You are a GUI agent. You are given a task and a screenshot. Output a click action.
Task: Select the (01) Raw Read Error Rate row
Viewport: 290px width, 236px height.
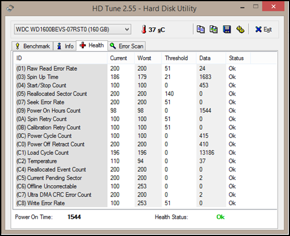pyautogui.click(x=146, y=68)
